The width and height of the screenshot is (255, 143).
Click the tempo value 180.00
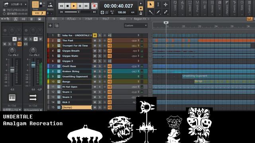(122, 12)
